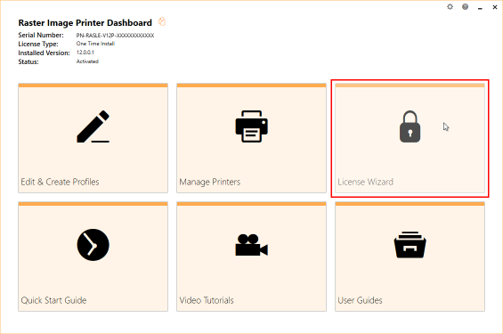
Task: Click the serial number value PN-RASLE-V12P
Action: click(115, 36)
